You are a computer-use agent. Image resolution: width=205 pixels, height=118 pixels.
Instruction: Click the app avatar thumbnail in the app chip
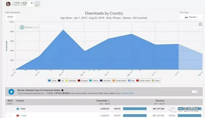click(8, 4)
